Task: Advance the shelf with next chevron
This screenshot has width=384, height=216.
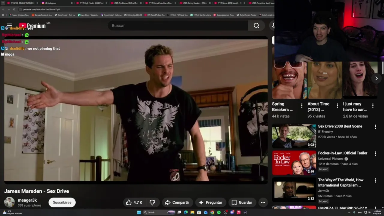Action: [x=376, y=78]
